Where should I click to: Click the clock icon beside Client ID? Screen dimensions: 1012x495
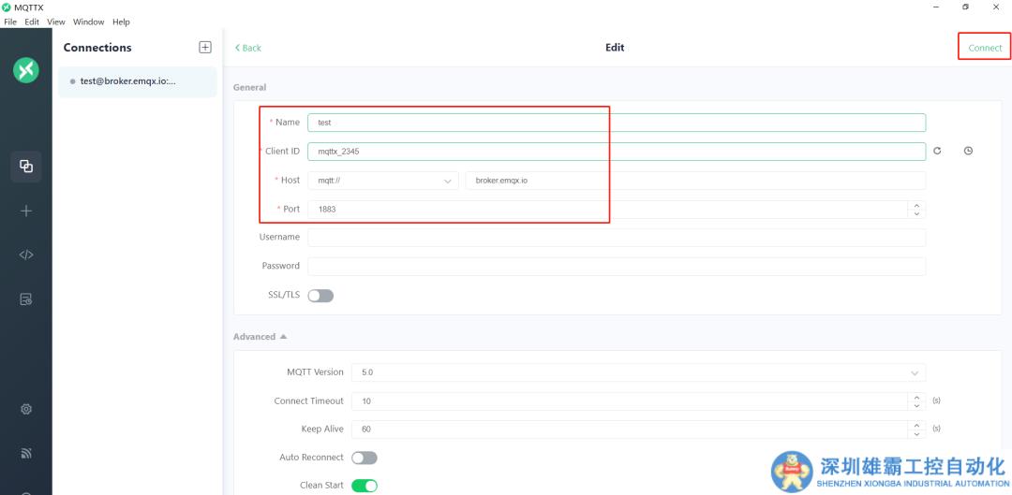[968, 151]
